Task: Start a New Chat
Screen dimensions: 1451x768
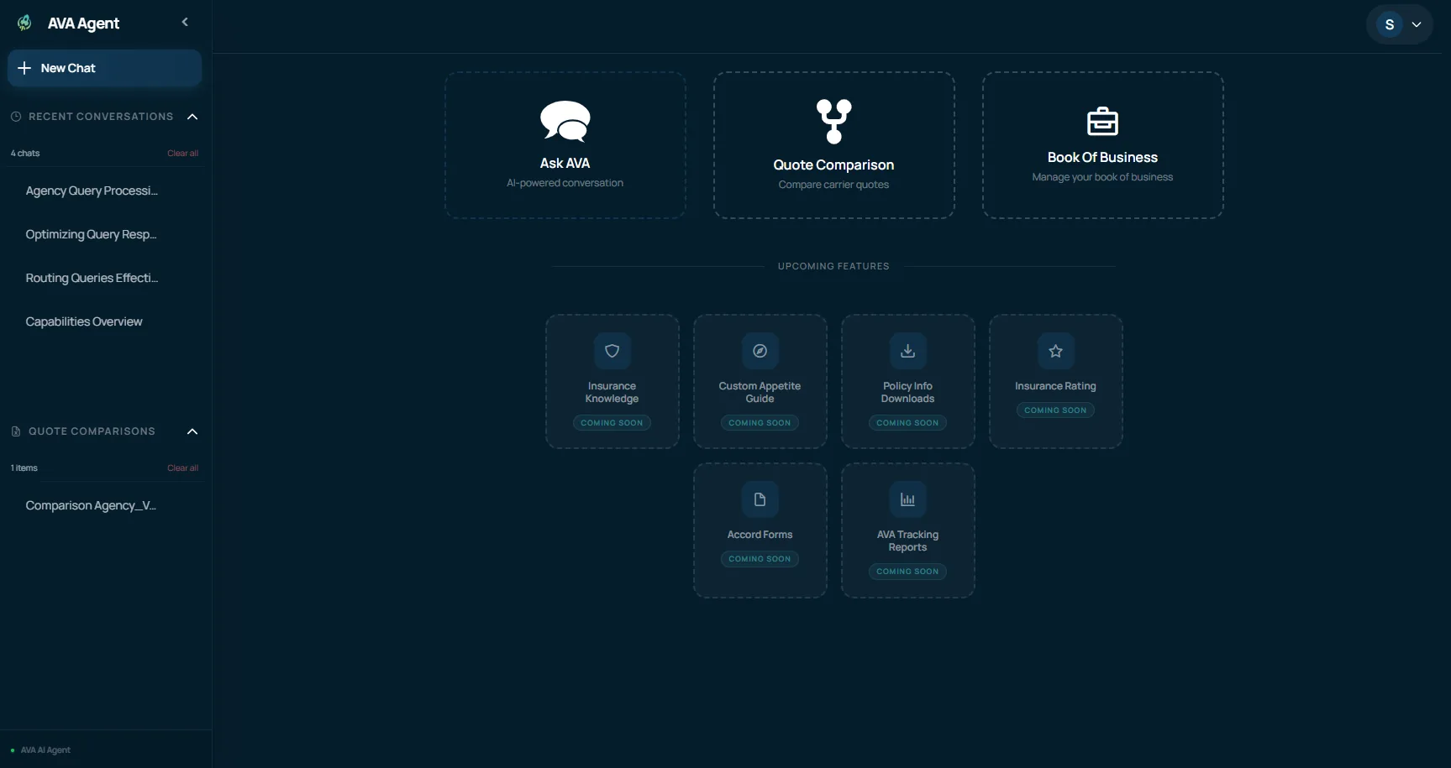Action: (105, 68)
